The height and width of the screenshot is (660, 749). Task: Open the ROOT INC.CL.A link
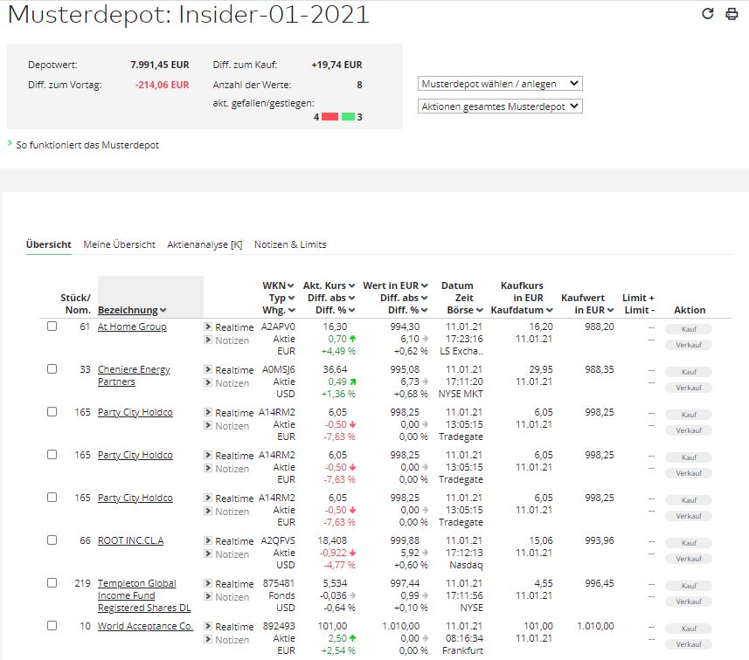(130, 540)
